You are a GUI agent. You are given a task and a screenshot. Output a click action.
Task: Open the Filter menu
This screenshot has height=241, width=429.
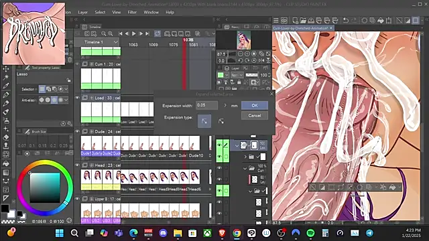click(x=132, y=12)
